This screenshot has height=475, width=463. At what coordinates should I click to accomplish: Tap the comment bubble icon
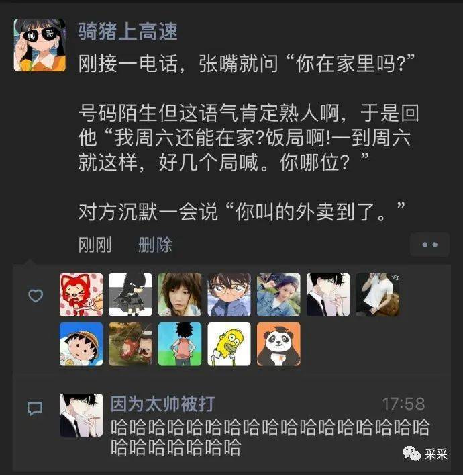(35, 408)
